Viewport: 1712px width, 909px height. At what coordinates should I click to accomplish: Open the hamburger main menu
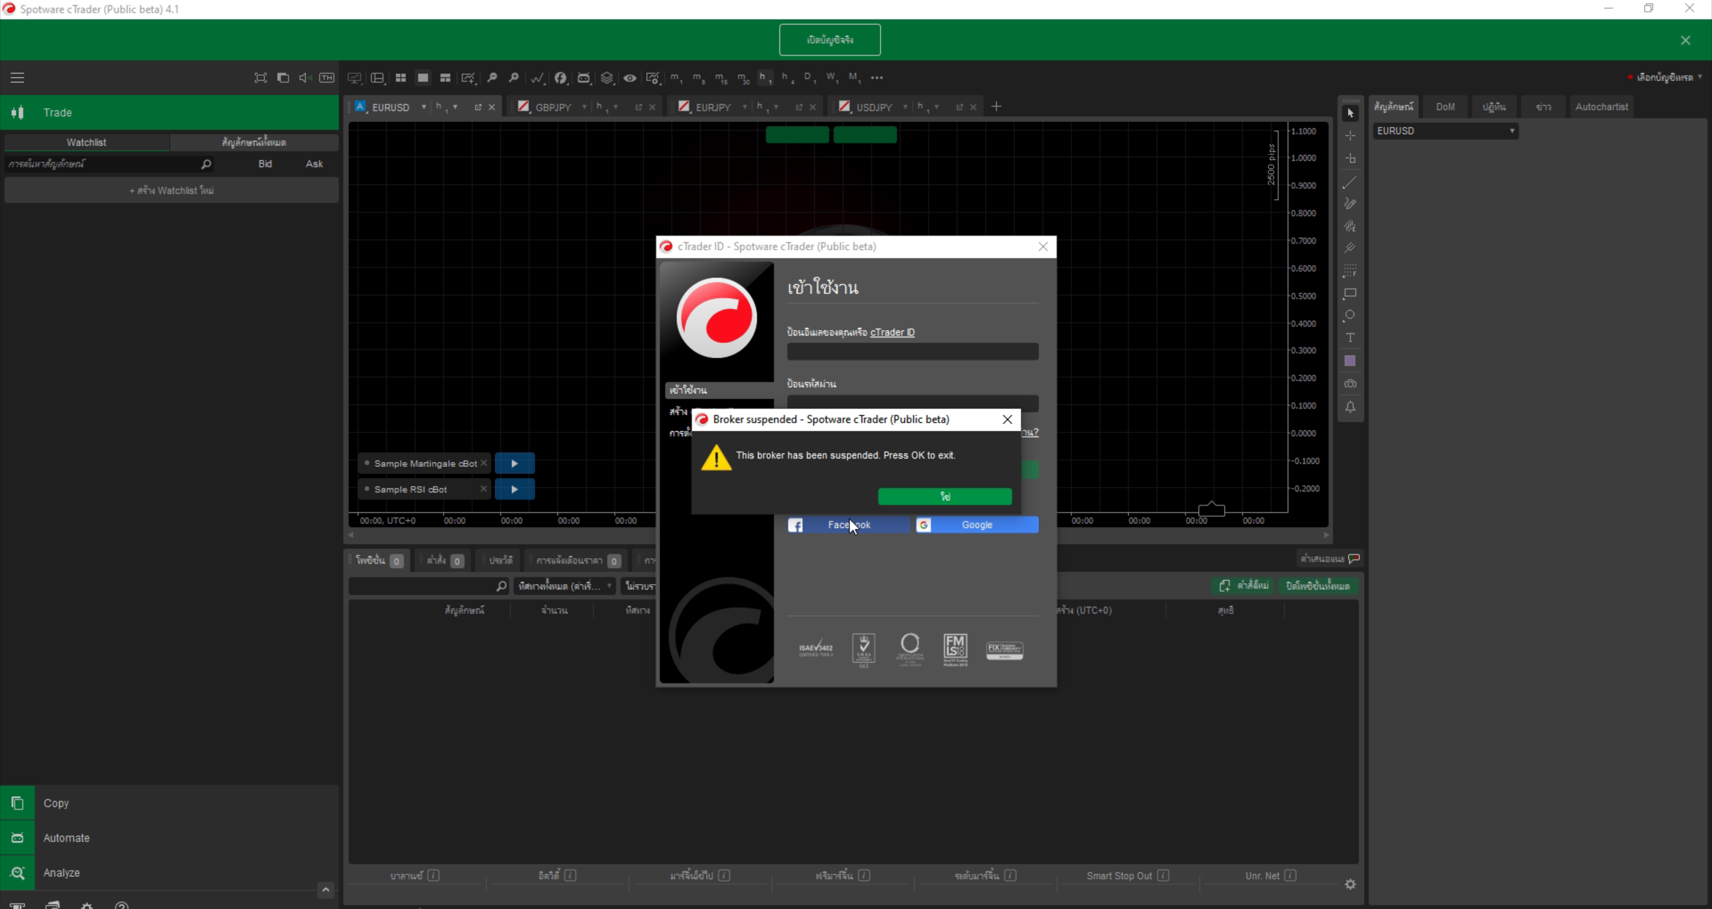click(x=17, y=78)
